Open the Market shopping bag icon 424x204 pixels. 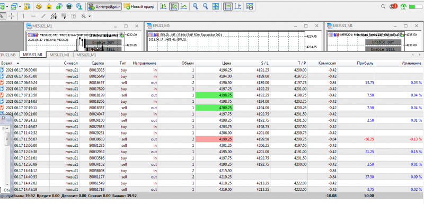coord(49,6)
